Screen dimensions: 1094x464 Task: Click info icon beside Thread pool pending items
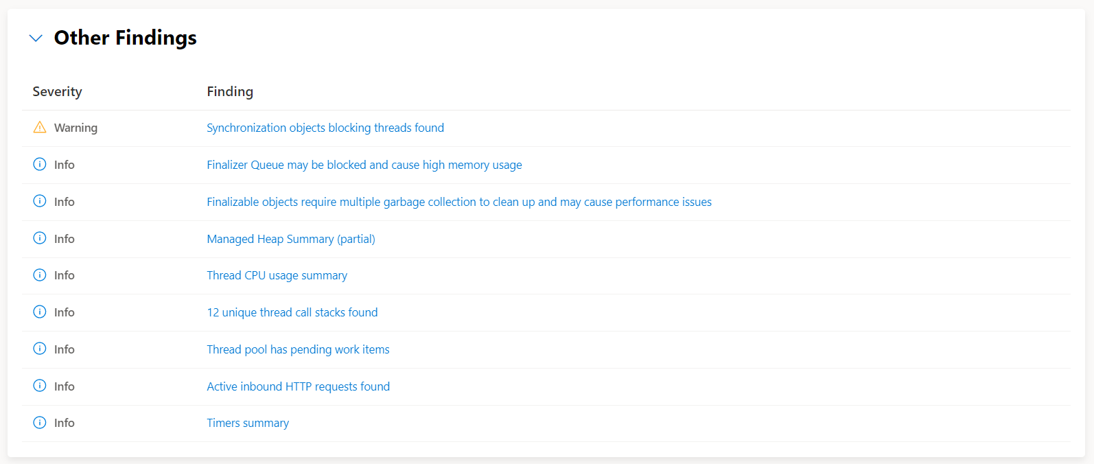tap(40, 349)
